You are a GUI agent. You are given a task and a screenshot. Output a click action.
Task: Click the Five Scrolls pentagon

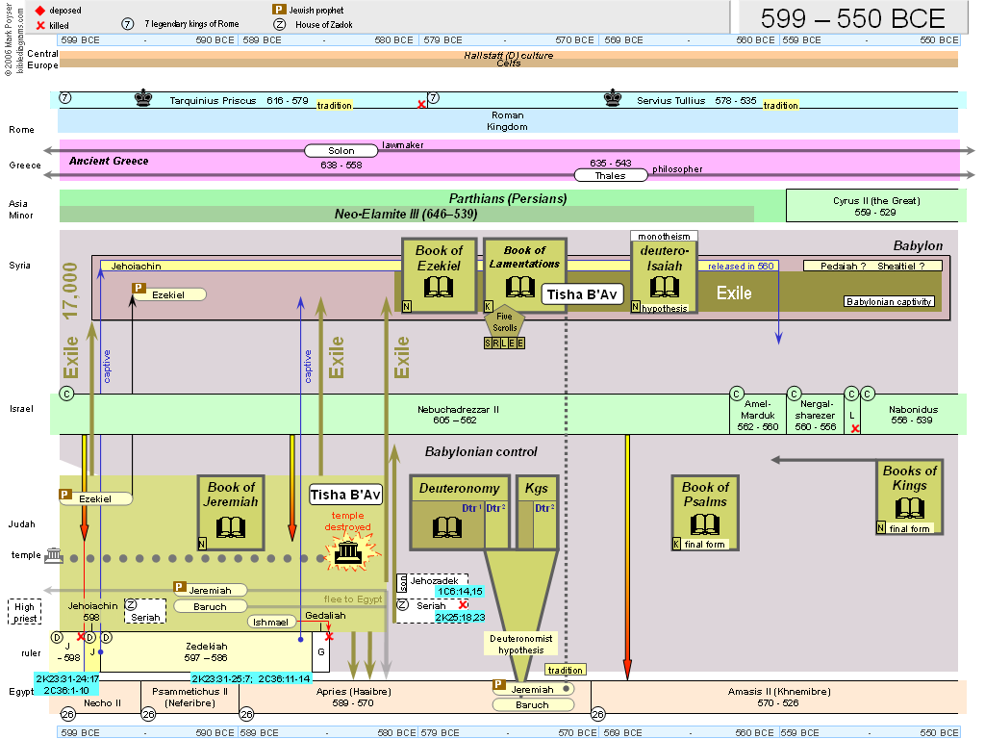coord(505,321)
